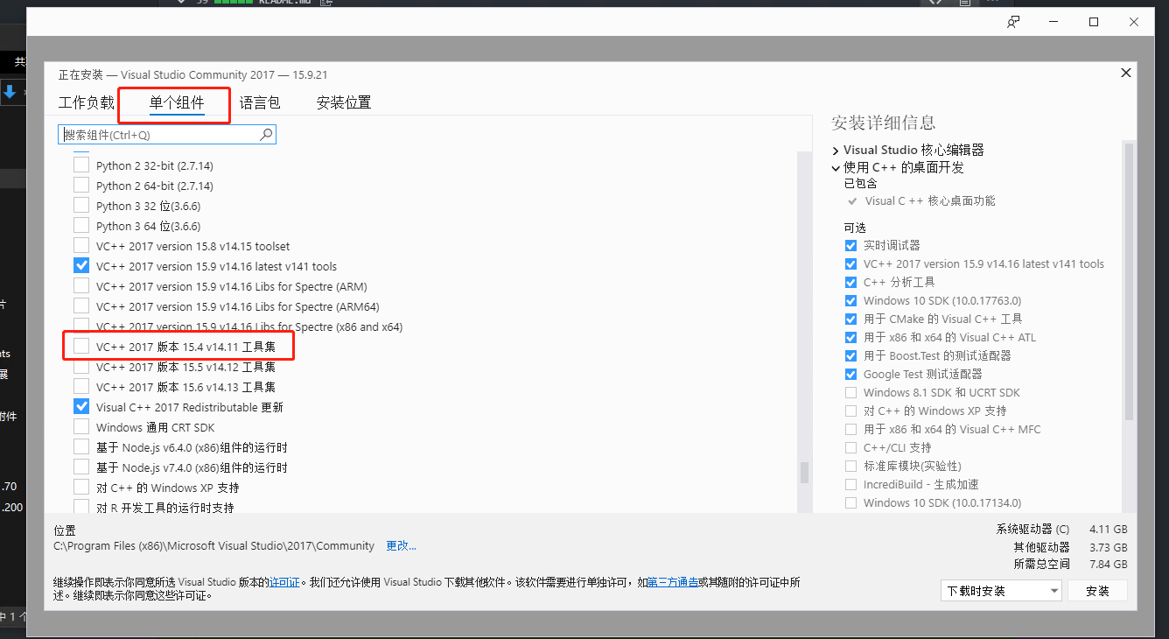The height and width of the screenshot is (639, 1169).
Task: Click the Markdown preview icon beside README.md
Action: point(325,3)
